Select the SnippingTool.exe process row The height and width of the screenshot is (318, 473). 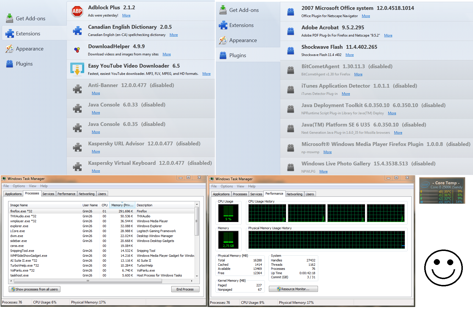[102, 251]
